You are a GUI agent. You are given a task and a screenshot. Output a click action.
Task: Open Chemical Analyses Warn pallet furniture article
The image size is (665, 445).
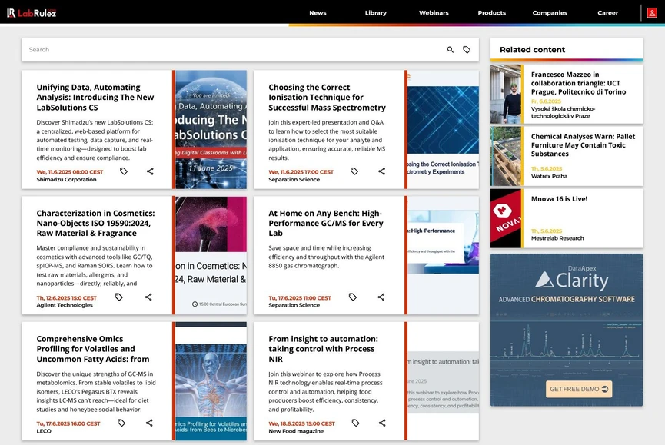584,145
